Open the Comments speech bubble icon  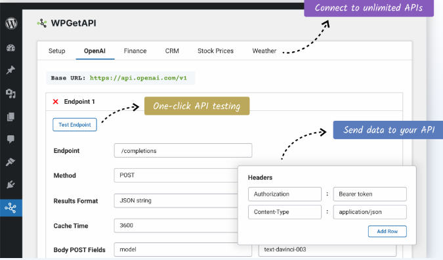[11, 139]
